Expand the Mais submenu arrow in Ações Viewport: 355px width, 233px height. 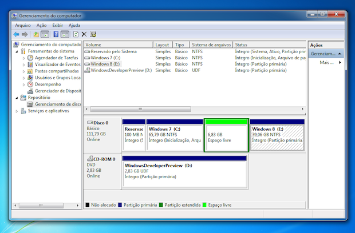[x=340, y=62]
